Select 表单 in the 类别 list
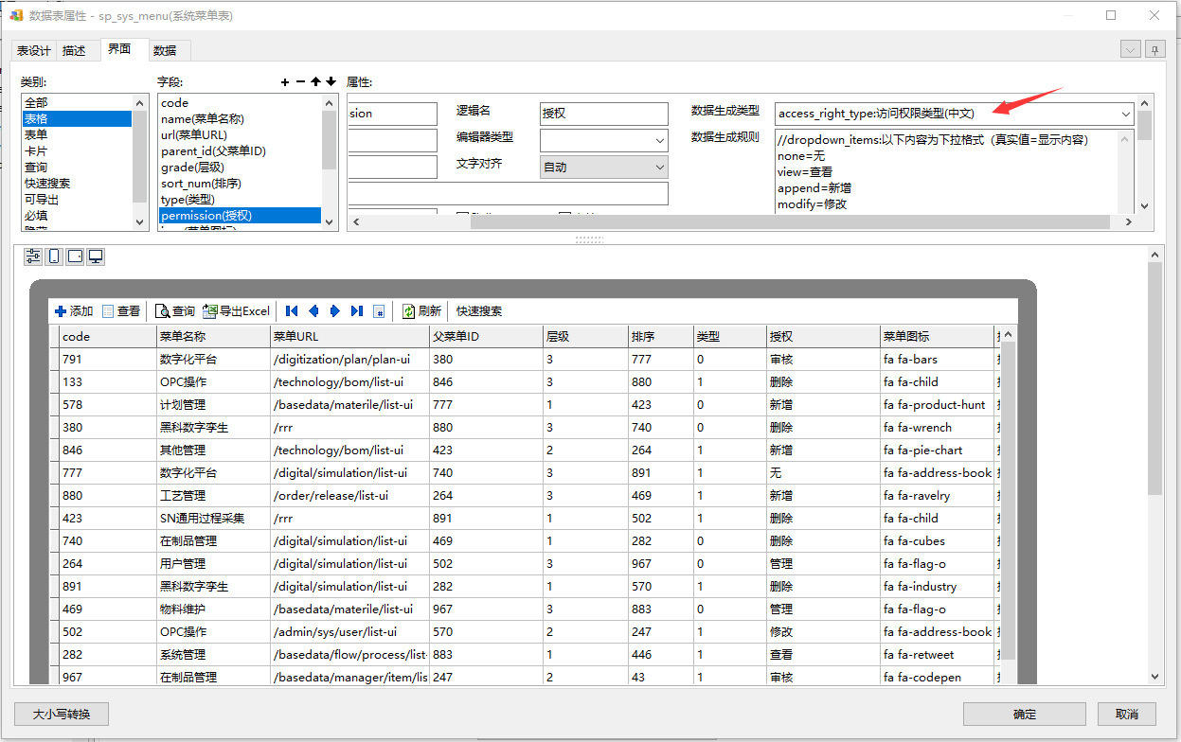 77,134
